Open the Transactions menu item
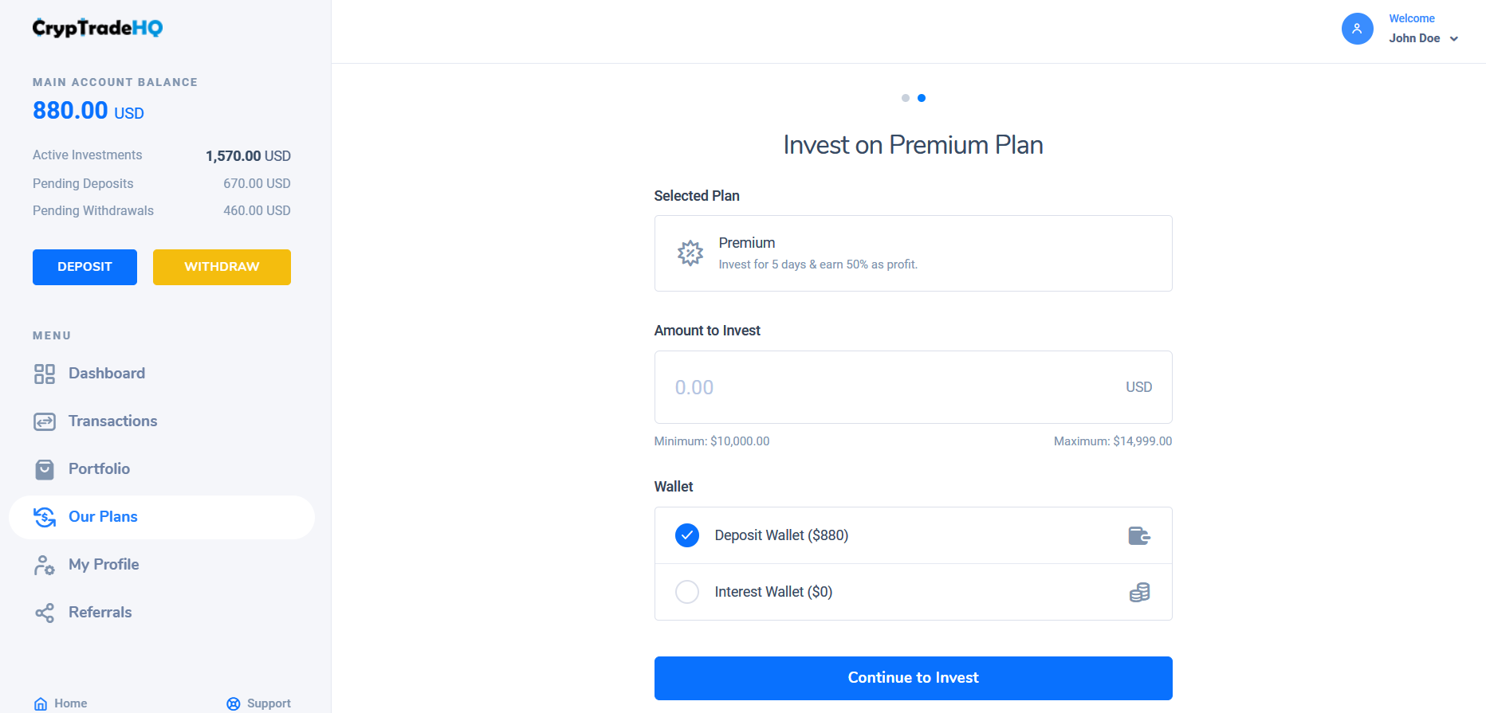Viewport: 1486px width, 713px height. (x=112, y=421)
